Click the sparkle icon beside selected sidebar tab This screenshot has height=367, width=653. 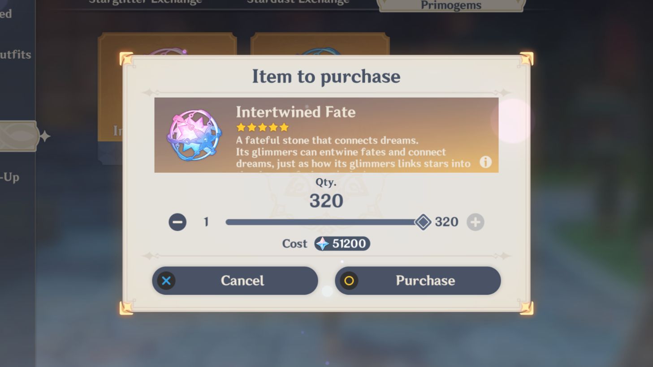[x=45, y=136]
